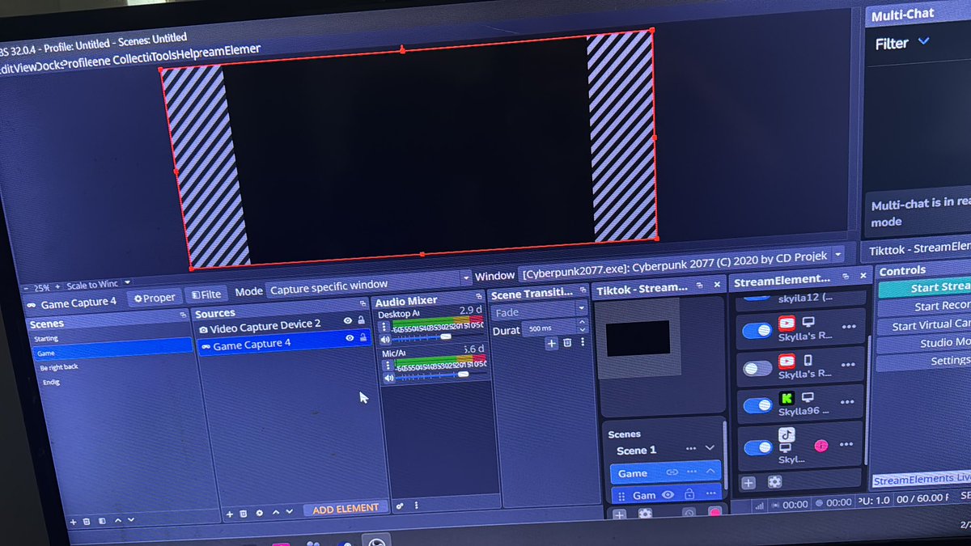Toggle eye on Gam item in Tiktok dock
Image resolution: width=971 pixels, height=546 pixels.
[x=668, y=495]
